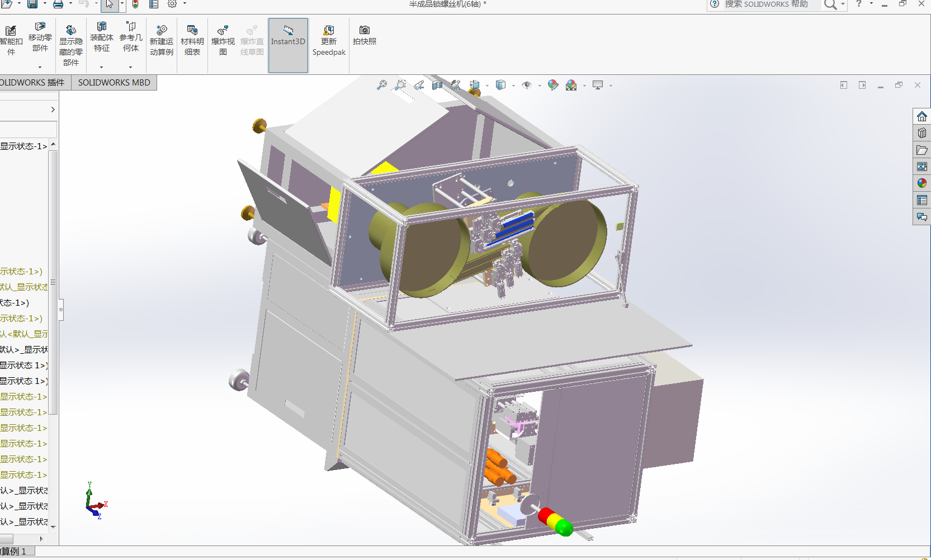Viewport: 931px width, 560px height.
Task: Open the Edit Appearance tool
Action: [x=553, y=85]
